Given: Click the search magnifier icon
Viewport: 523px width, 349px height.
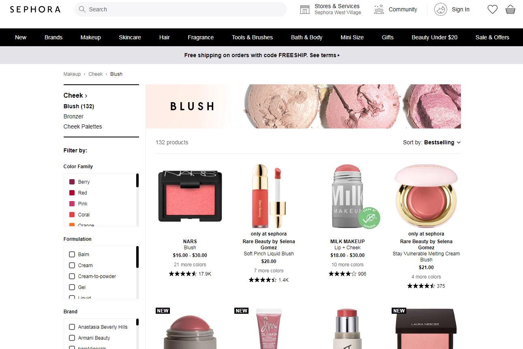Looking at the screenshot, I should tap(82, 9).
